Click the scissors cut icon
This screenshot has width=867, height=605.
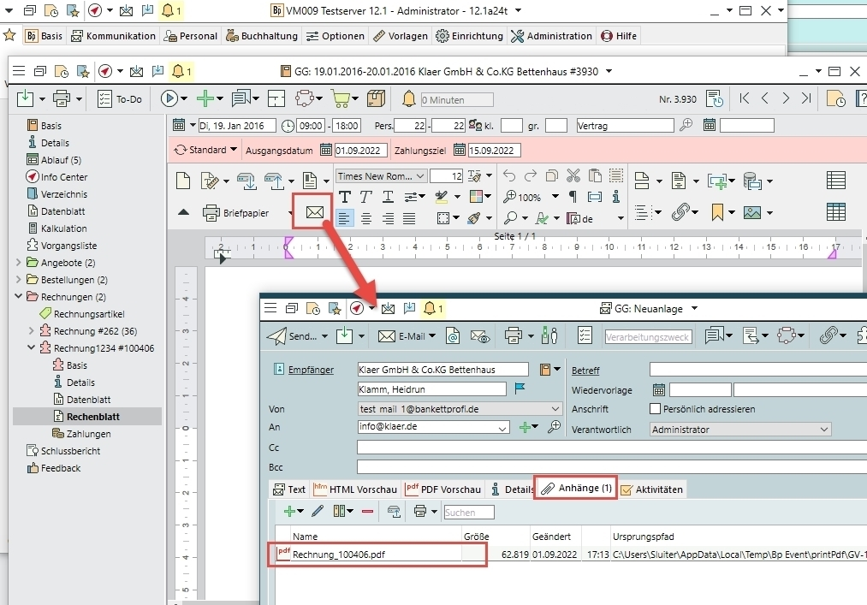coord(573,176)
